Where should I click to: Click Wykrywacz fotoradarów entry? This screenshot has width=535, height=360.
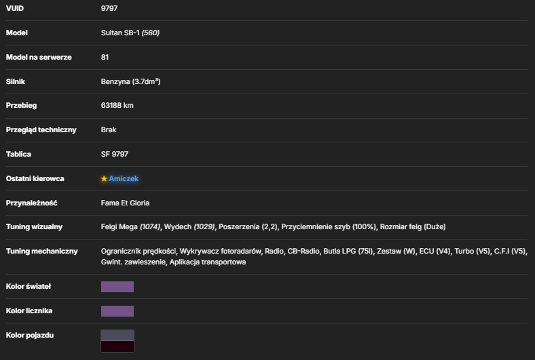pos(221,252)
